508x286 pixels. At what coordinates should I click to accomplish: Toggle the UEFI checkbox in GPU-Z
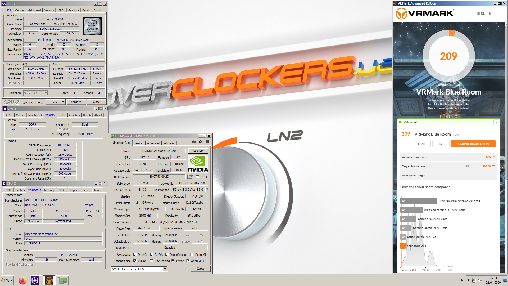coord(197,177)
